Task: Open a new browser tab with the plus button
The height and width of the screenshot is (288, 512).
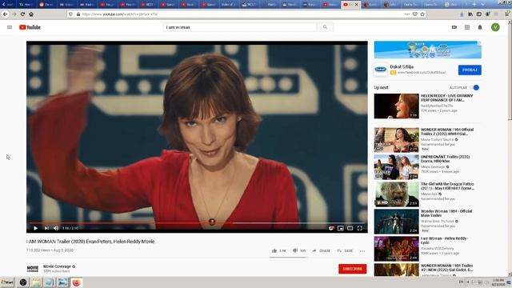Action: pos(474,4)
